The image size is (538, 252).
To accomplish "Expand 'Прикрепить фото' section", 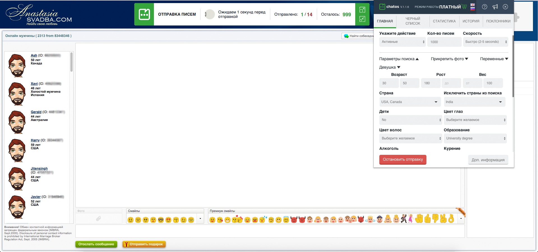I will tap(449, 59).
